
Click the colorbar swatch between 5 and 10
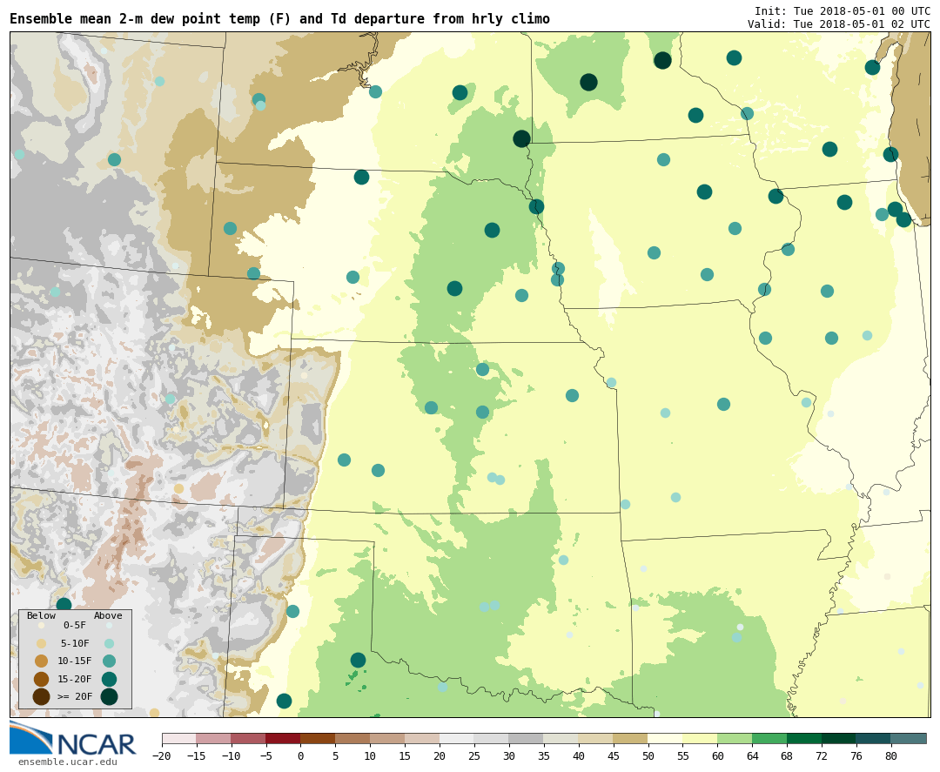[352, 738]
